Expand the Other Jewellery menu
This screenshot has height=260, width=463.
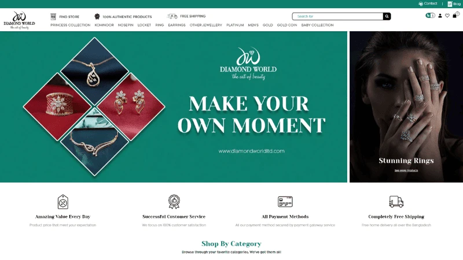pos(206,25)
